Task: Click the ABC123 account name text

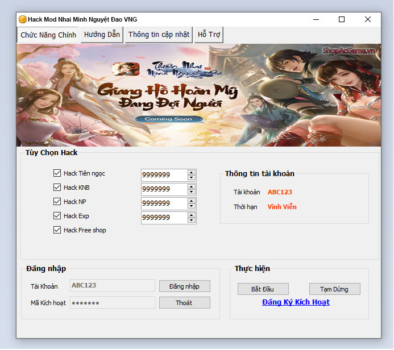Action: (x=280, y=192)
